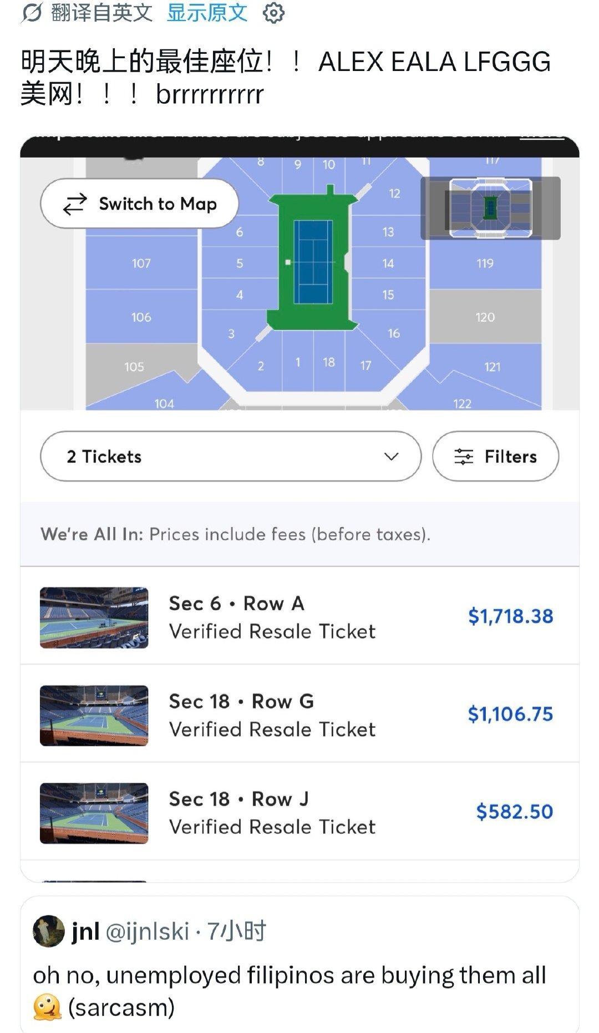Open jnl's profile avatar
Image resolution: width=599 pixels, height=1033 pixels.
click(49, 931)
